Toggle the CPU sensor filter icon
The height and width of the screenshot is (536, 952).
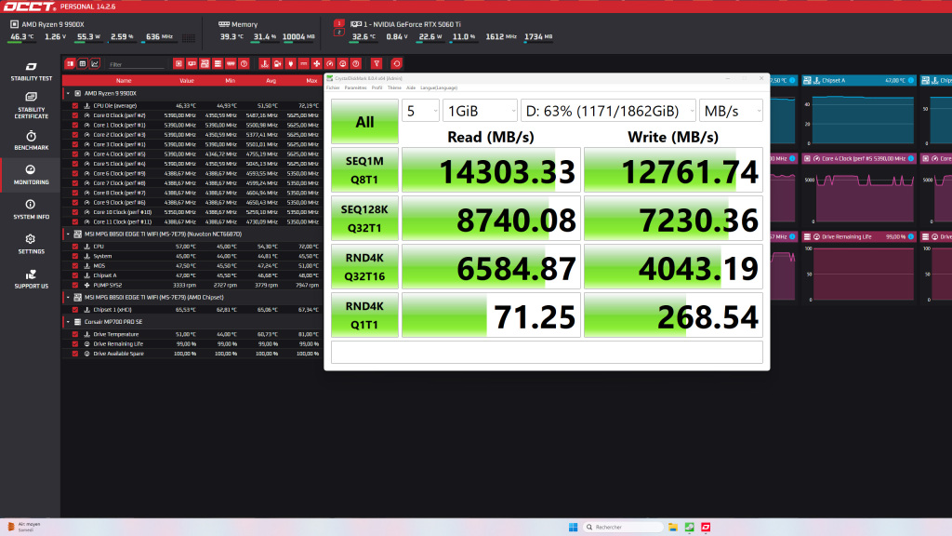coord(178,64)
